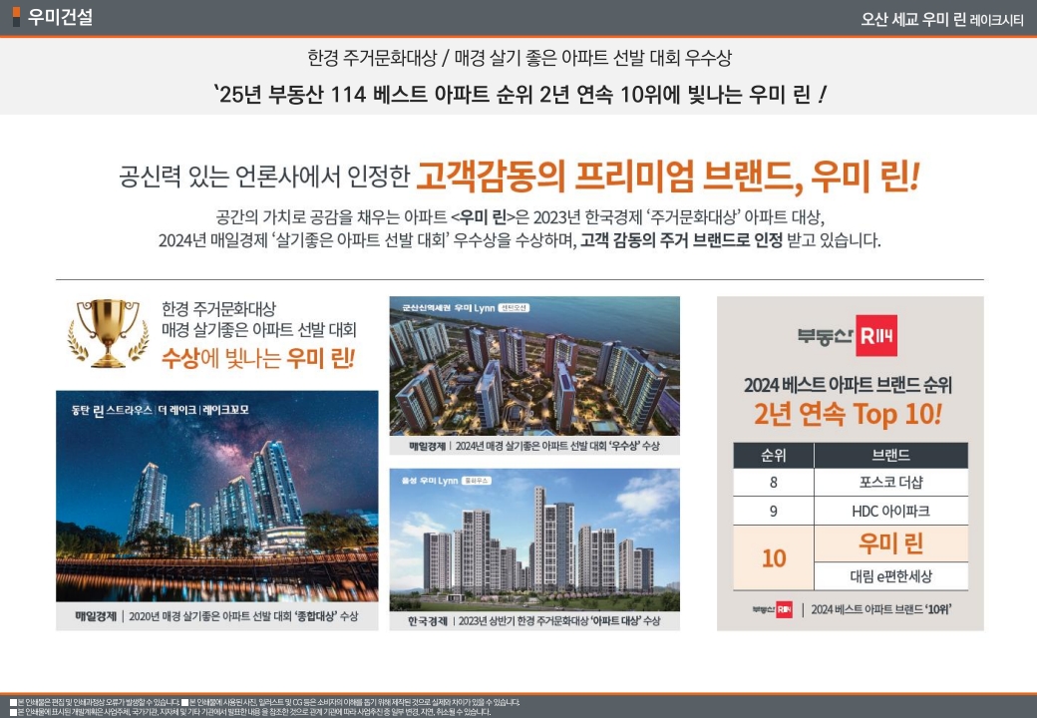Click the 순위 table header cell

[x=773, y=455]
